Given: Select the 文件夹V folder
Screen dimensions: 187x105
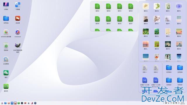Looking at the screenshot, I should click(x=169, y=80).
